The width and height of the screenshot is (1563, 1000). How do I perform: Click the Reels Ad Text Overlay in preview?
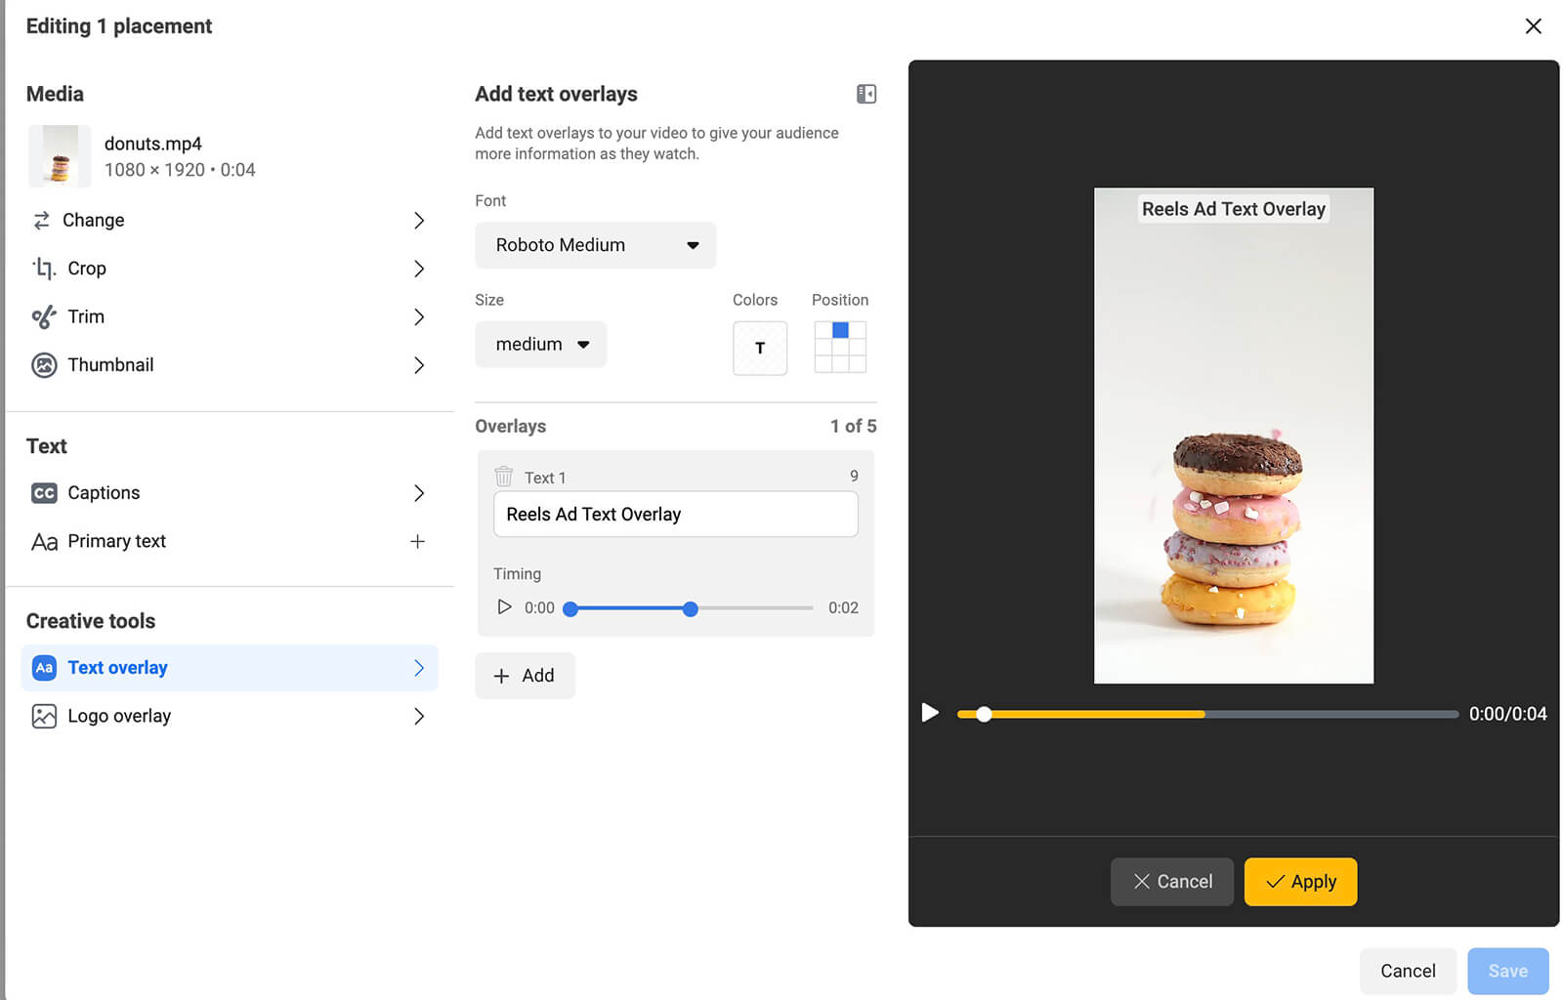tap(1234, 209)
